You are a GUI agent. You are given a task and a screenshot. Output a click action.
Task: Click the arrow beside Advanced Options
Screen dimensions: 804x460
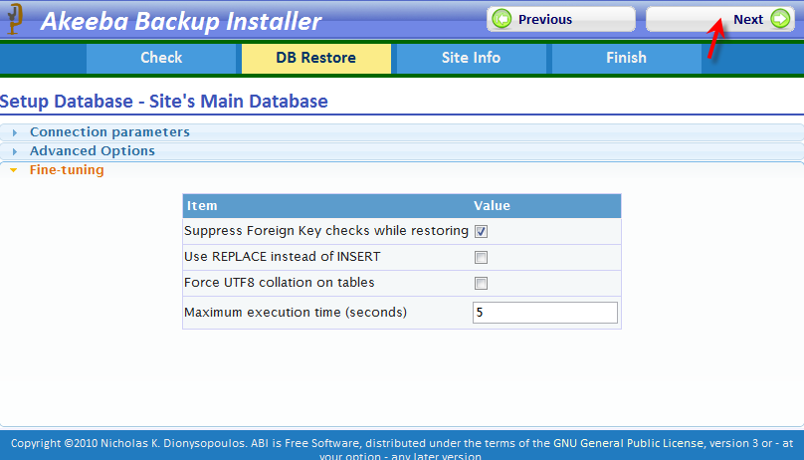(14, 151)
